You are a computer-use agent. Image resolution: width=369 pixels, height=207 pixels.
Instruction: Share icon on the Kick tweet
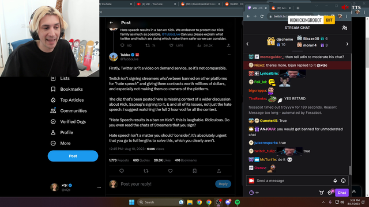pyautogui.click(x=228, y=45)
